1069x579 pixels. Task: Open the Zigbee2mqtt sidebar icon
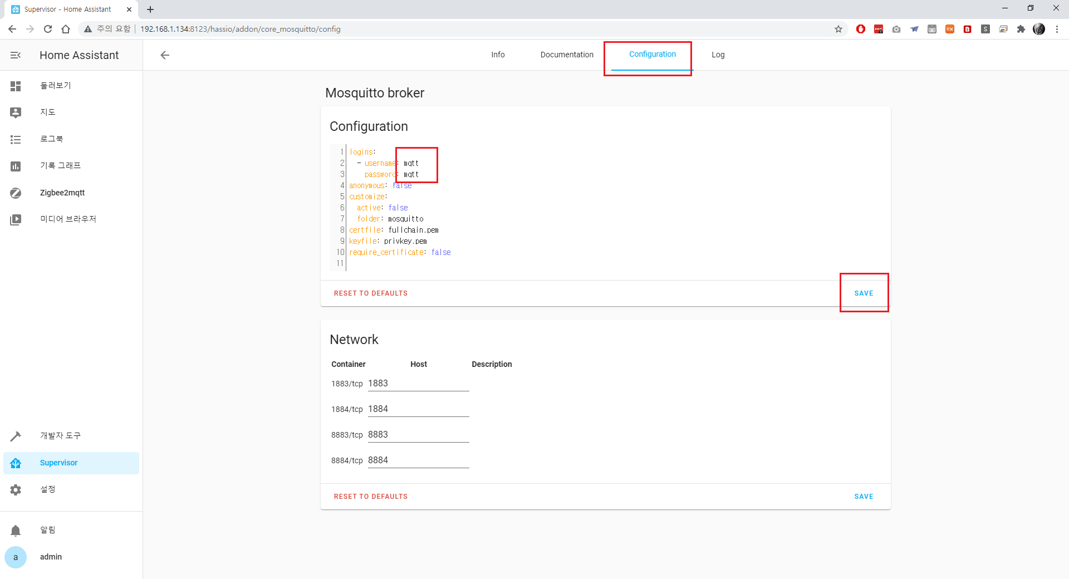(x=16, y=193)
